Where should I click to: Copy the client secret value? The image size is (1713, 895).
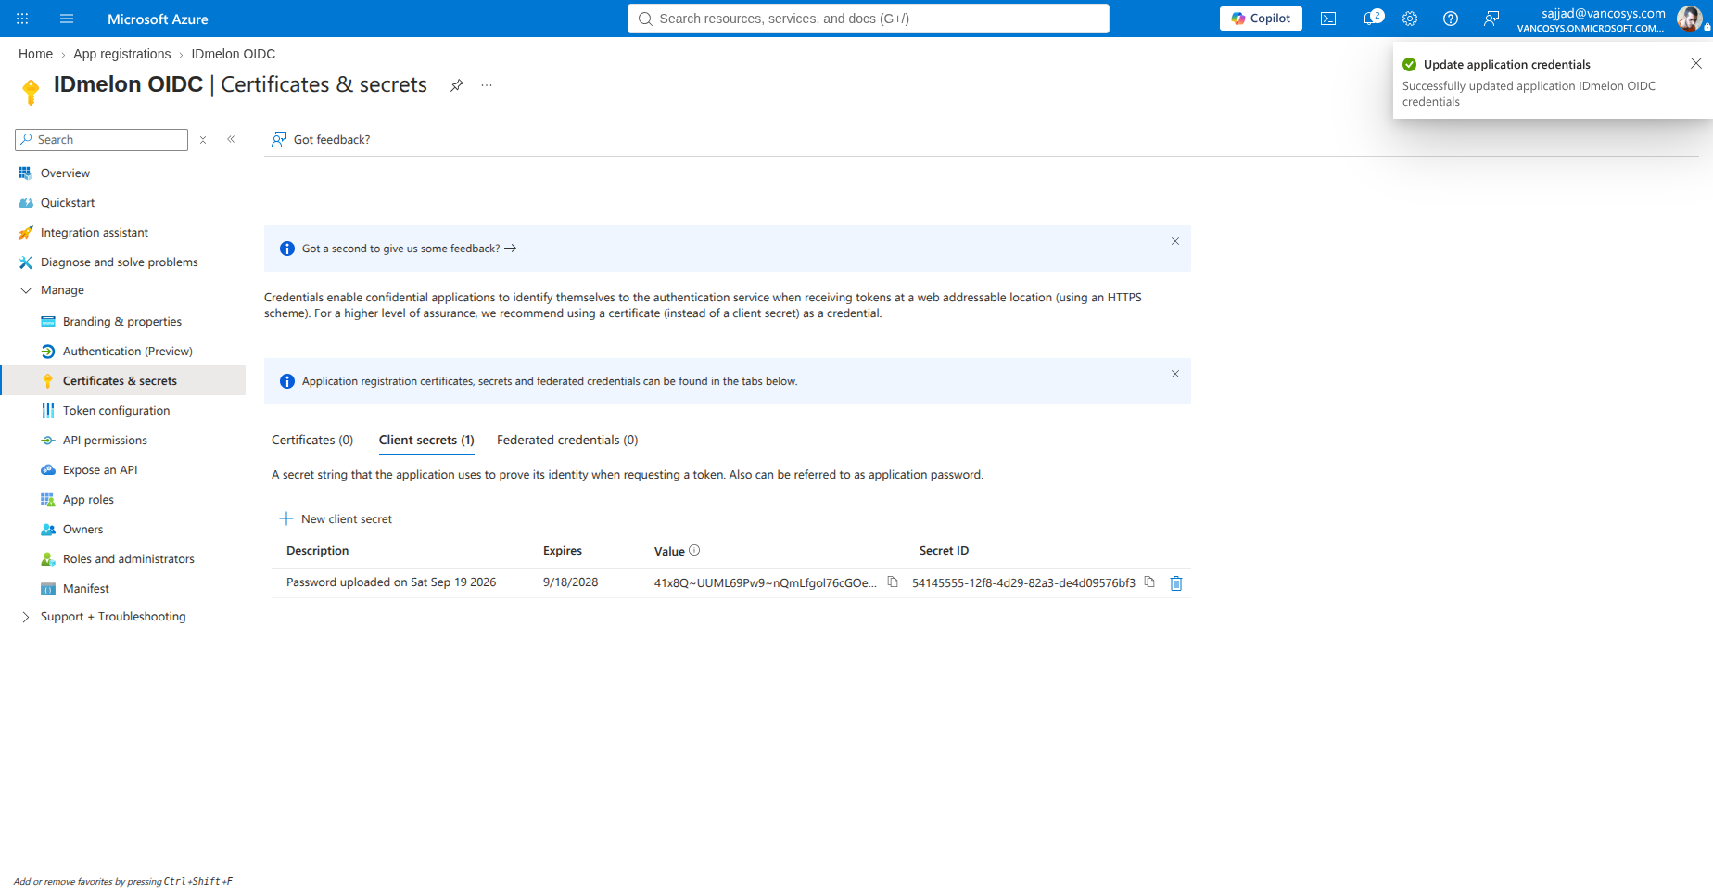(x=893, y=582)
